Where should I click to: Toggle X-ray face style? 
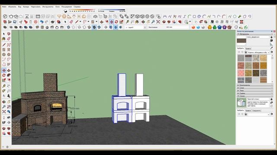tap(68, 27)
